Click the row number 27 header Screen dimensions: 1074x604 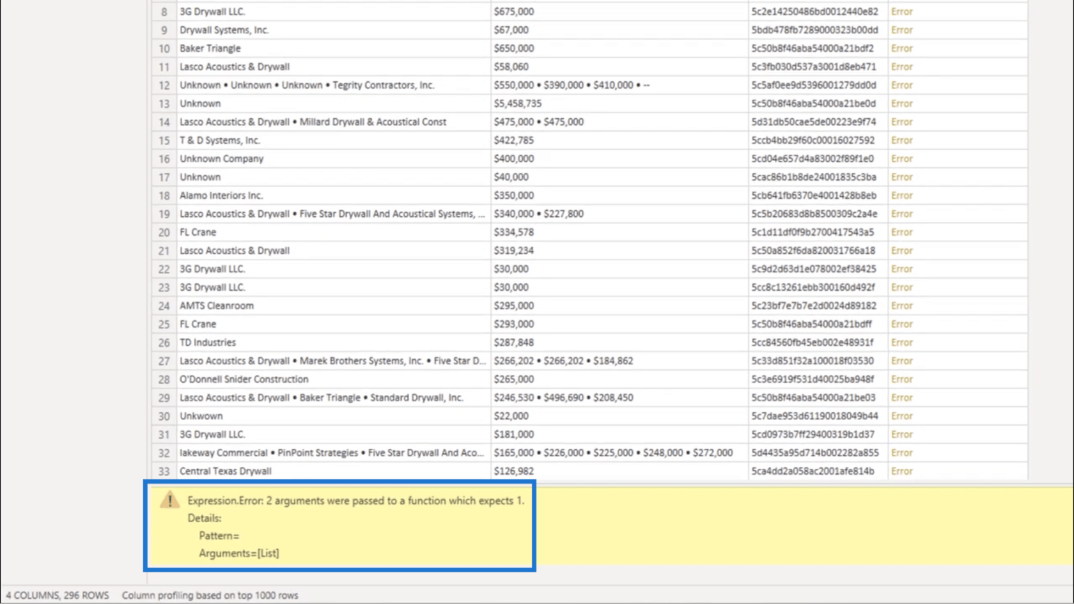(x=164, y=361)
